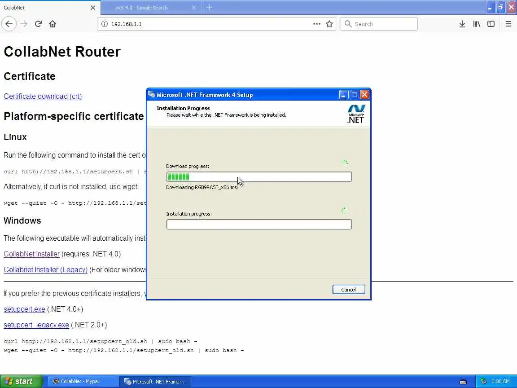Click the CollabNet Router heading
Viewport: 517px width, 388px height.
(x=62, y=52)
